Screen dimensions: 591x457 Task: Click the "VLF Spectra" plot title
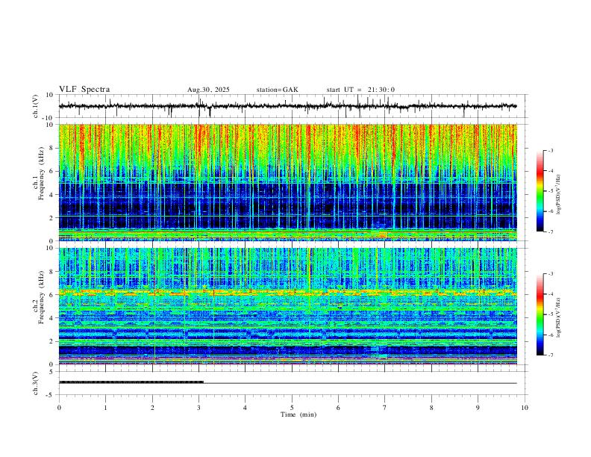pyautogui.click(x=84, y=90)
